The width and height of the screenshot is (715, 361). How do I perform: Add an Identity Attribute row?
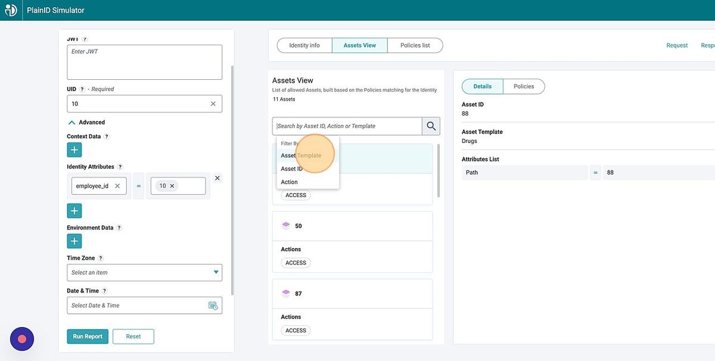click(x=74, y=211)
